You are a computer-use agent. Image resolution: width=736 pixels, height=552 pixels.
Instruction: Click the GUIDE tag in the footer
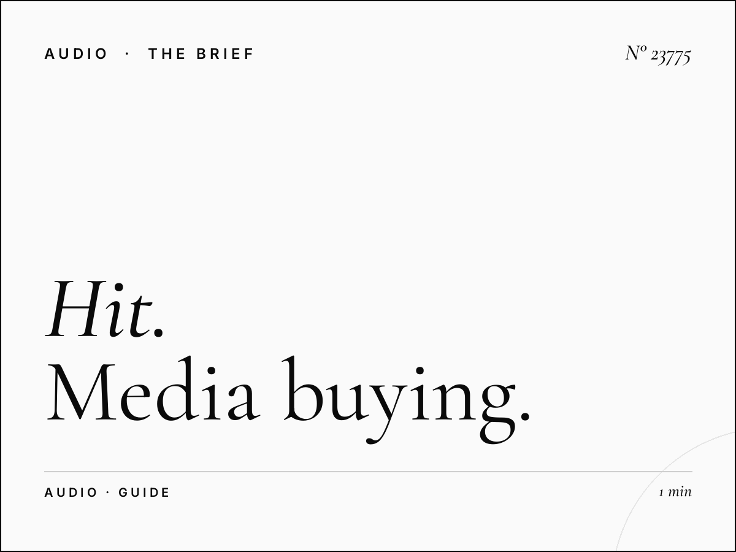144,493
